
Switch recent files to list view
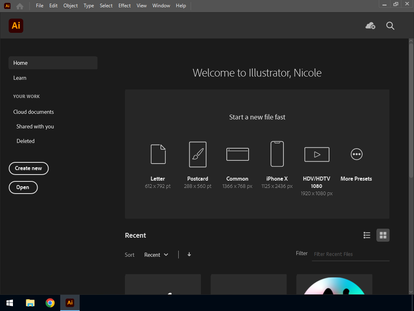click(x=367, y=235)
